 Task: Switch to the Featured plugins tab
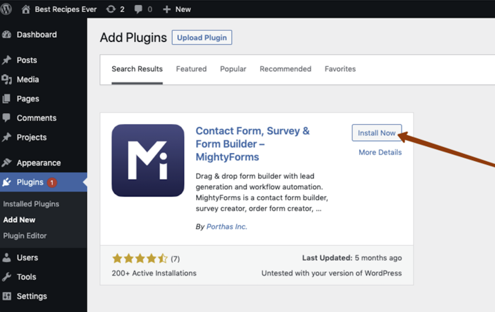pyautogui.click(x=191, y=69)
